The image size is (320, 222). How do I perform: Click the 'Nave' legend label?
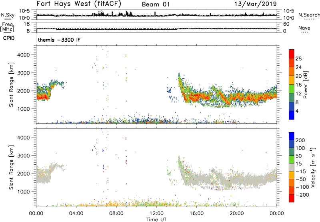click(x=304, y=28)
